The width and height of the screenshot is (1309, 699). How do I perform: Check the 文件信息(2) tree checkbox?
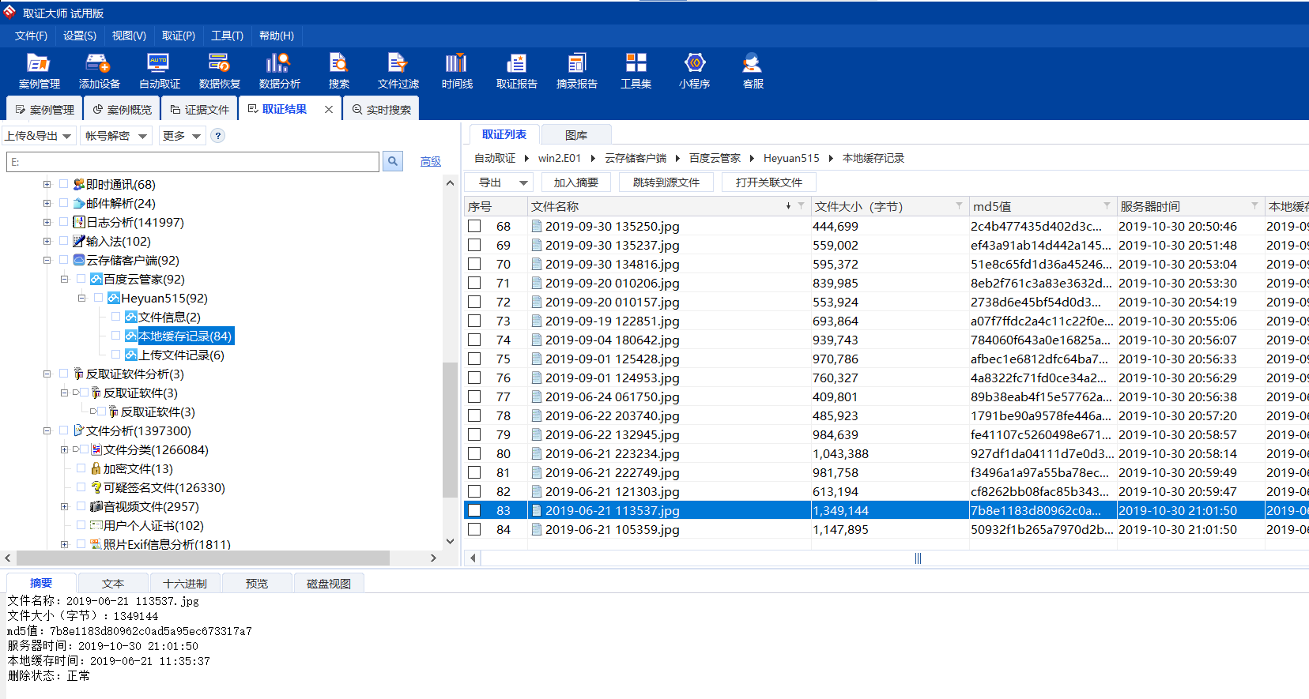(116, 317)
